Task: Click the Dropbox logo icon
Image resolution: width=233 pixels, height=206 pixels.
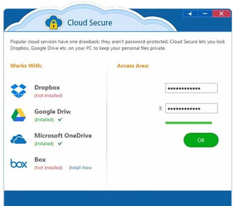Action: (x=19, y=91)
